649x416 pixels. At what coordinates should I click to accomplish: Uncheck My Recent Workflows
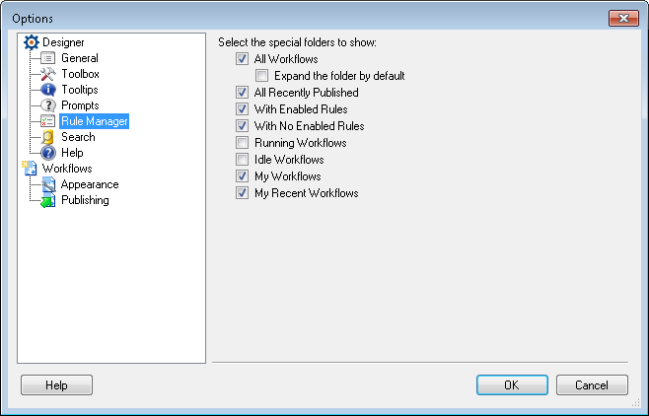click(x=242, y=192)
